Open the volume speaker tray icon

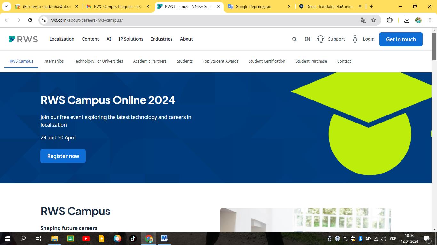[x=384, y=239]
